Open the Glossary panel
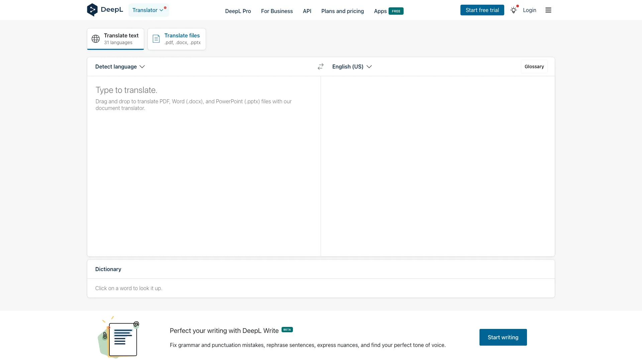Viewport: 642px width, 361px height. point(534,67)
